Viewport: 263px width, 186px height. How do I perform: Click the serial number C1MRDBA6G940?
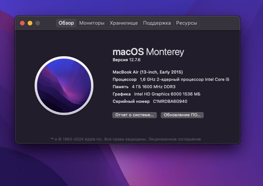pyautogui.click(x=170, y=102)
